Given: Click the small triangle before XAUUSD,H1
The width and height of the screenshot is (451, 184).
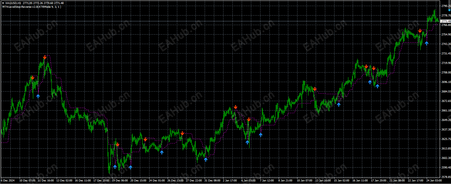Looking at the screenshot, I should [3, 3].
